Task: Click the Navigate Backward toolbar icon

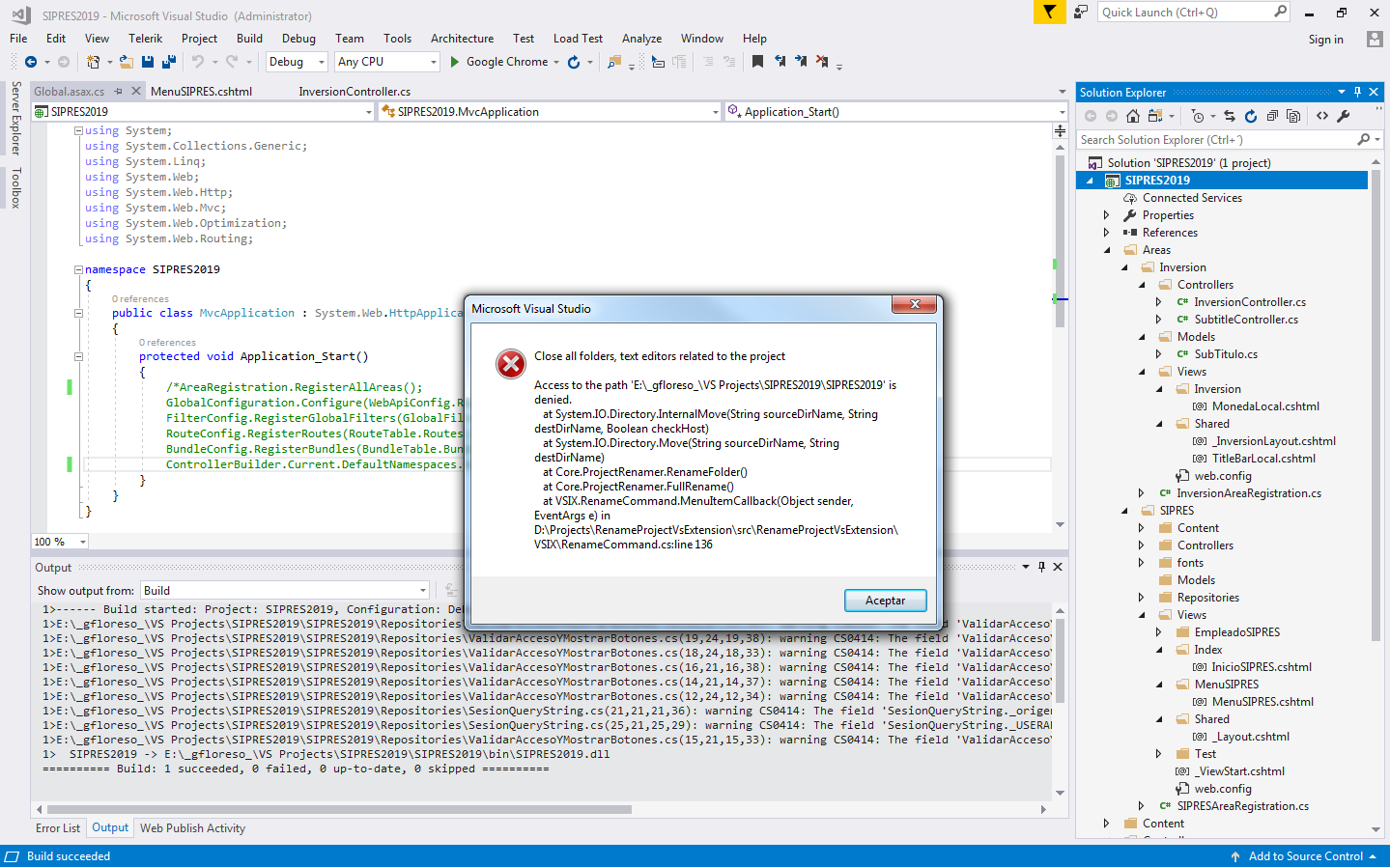Action: [x=31, y=62]
